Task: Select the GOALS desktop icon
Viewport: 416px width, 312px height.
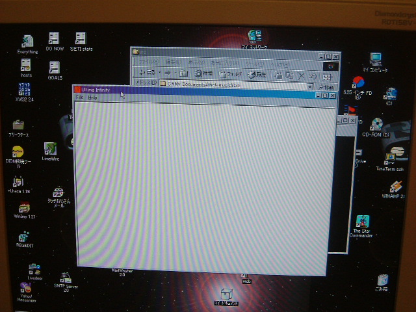Action: point(55,68)
